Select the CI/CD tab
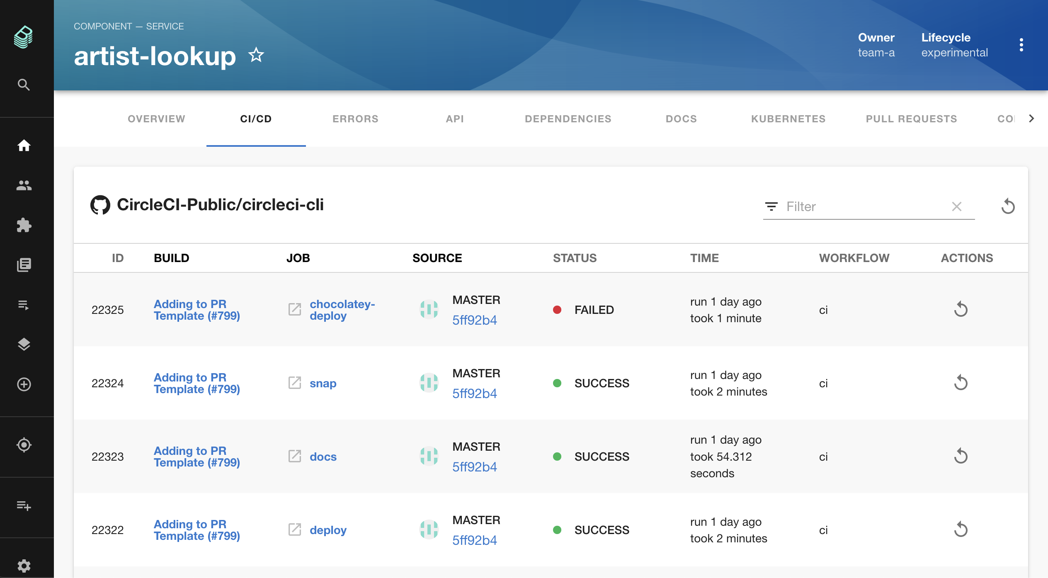 [256, 119]
